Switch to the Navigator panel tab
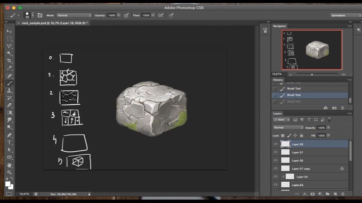The width and height of the screenshot is (362, 203). (279, 26)
